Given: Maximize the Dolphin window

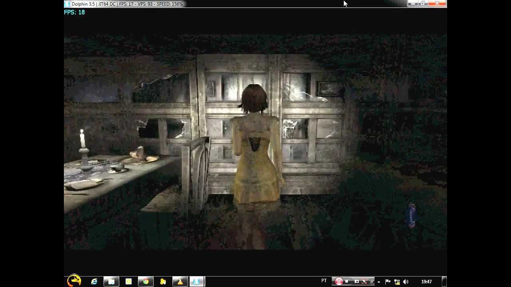Looking at the screenshot, I should coord(422,4).
